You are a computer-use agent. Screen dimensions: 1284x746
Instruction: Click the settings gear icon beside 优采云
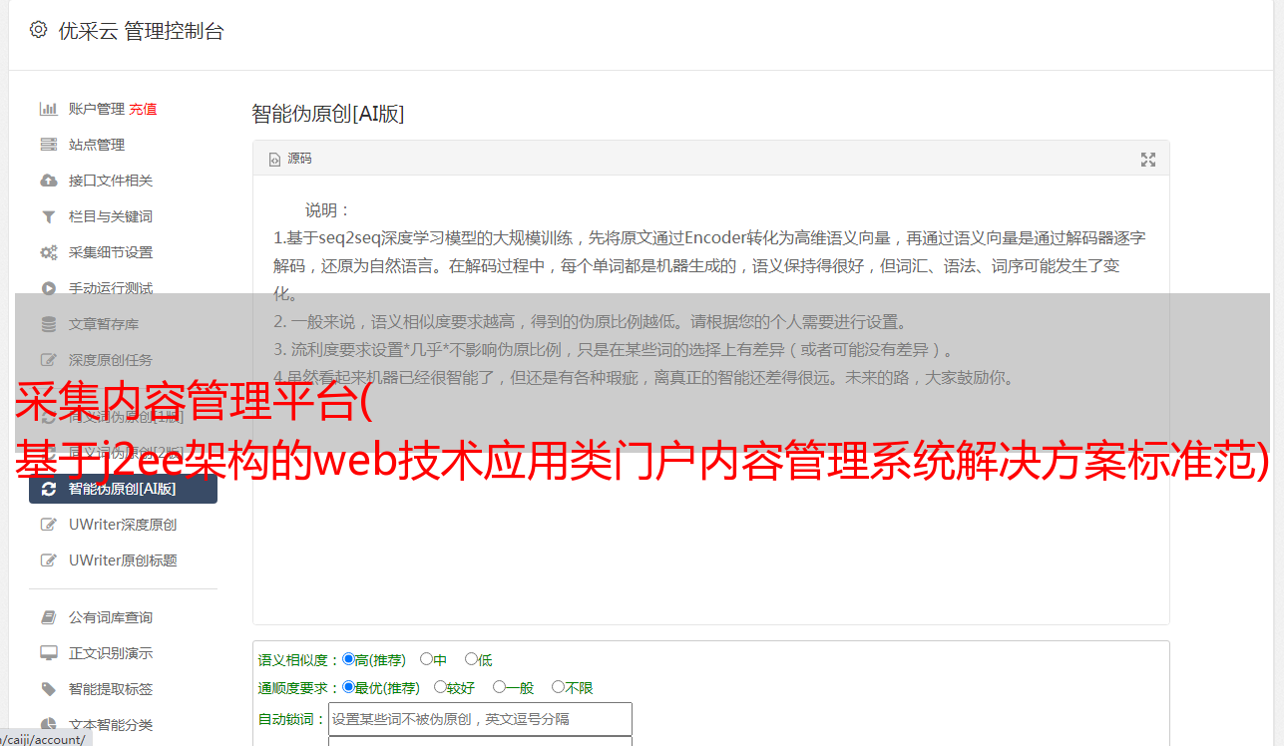(x=38, y=30)
